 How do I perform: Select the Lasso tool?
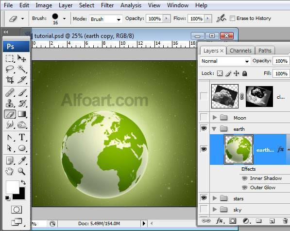click(x=10, y=69)
